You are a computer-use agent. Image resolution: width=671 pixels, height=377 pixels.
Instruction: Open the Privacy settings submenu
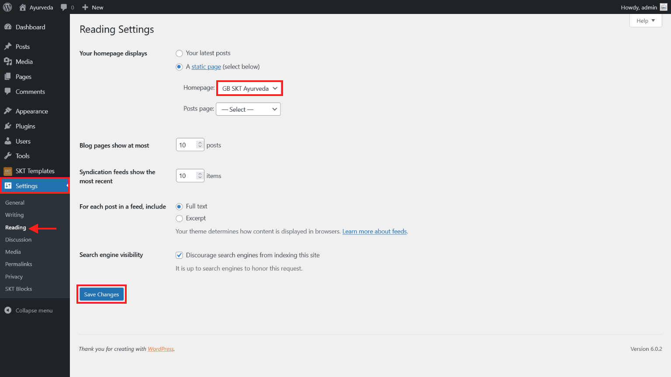click(x=14, y=277)
